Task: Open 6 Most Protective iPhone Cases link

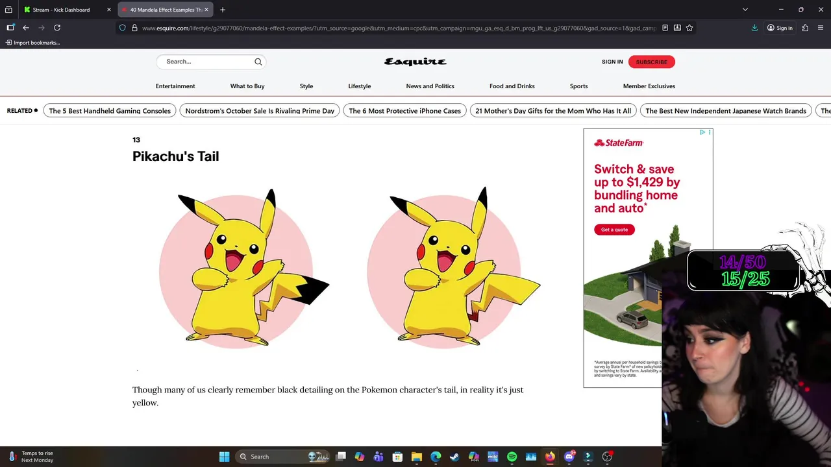Action: coord(404,111)
